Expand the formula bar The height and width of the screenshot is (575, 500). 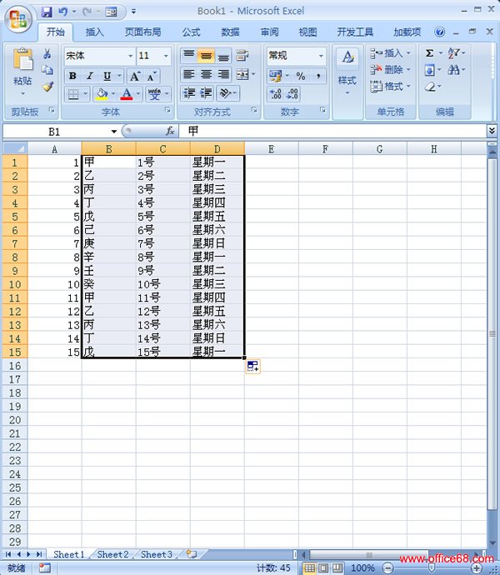(492, 130)
